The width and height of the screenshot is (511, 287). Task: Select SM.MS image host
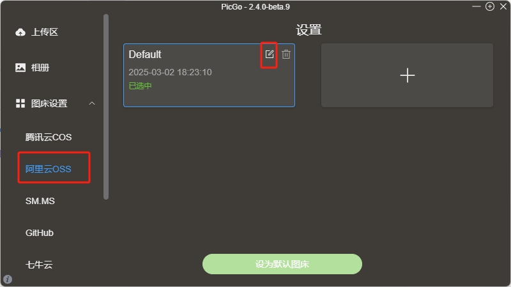click(x=40, y=201)
